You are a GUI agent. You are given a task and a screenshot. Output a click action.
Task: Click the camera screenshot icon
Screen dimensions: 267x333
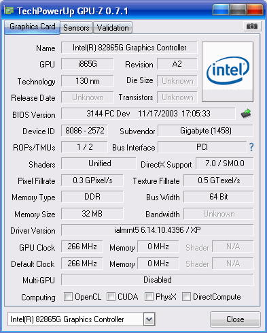pyautogui.click(x=252, y=27)
